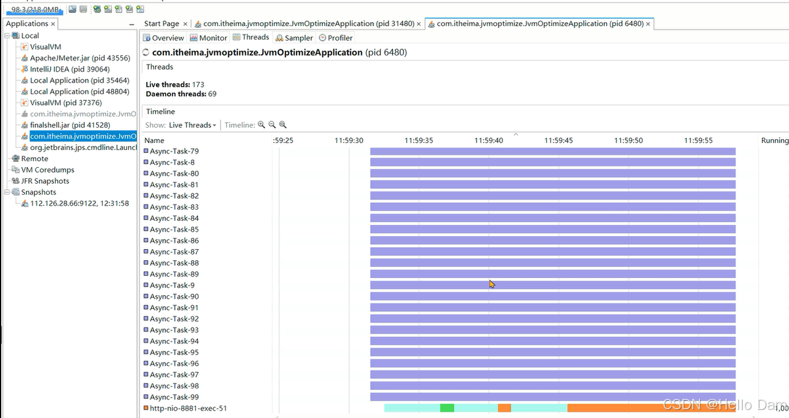Click the 11:59:45 timeline label
This screenshot has height=418, width=789.
click(x=558, y=141)
